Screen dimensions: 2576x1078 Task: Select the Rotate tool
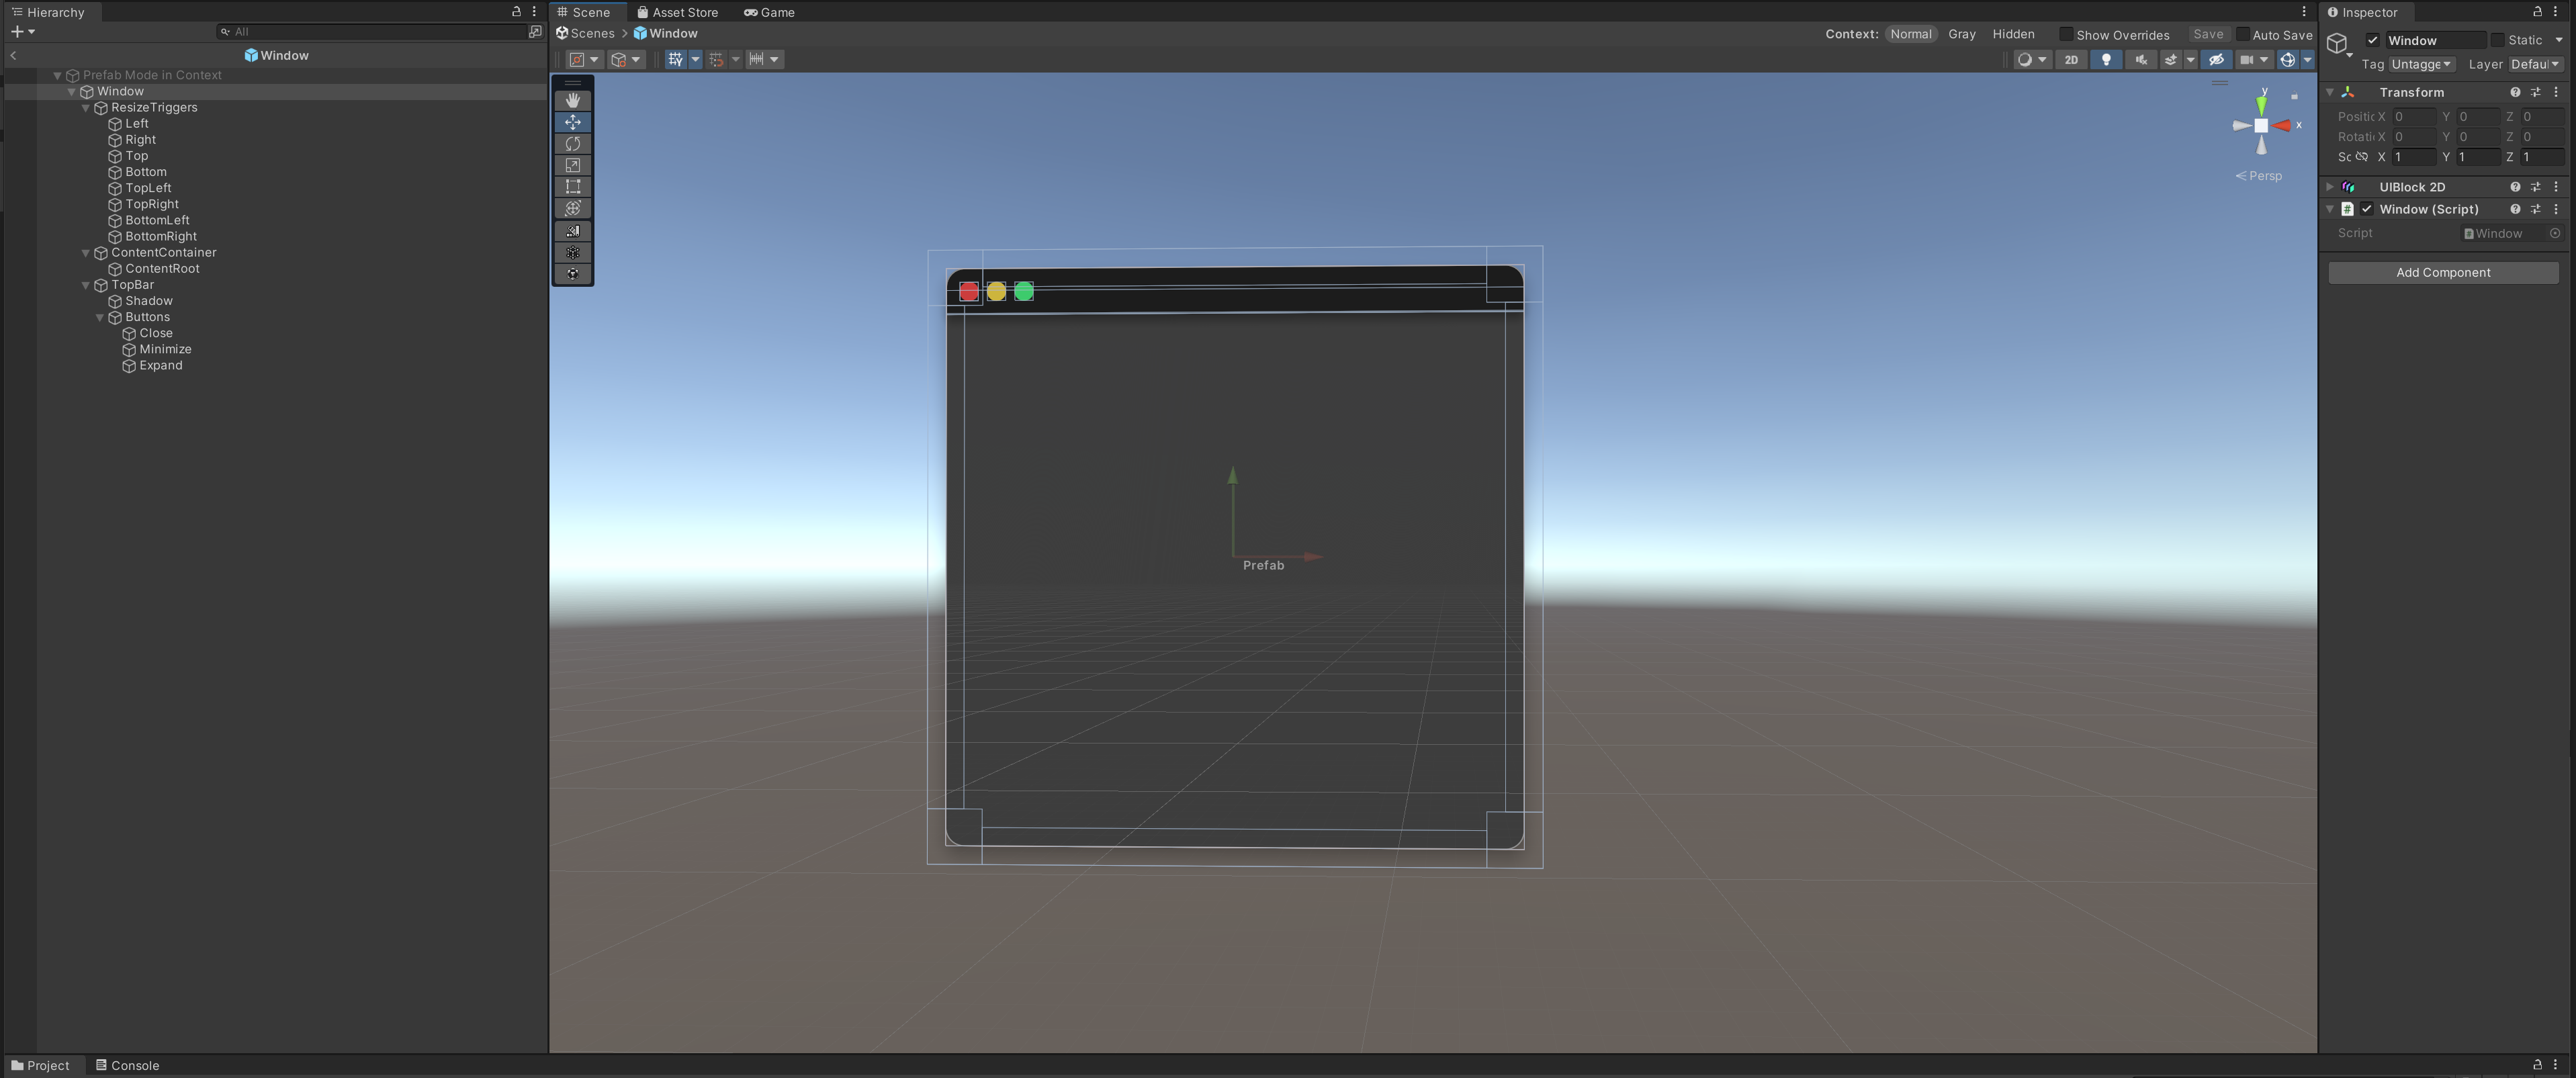tap(572, 143)
